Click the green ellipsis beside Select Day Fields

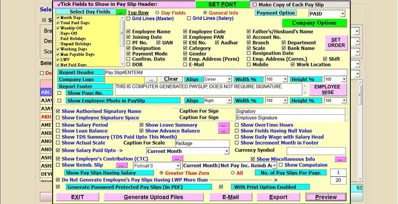point(121,12)
